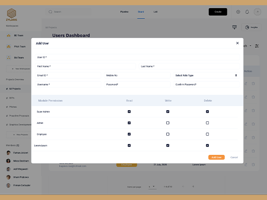Image resolution: width=267 pixels, height=200 pixels.
Task: Focus the First Name field
Action: 85,66
